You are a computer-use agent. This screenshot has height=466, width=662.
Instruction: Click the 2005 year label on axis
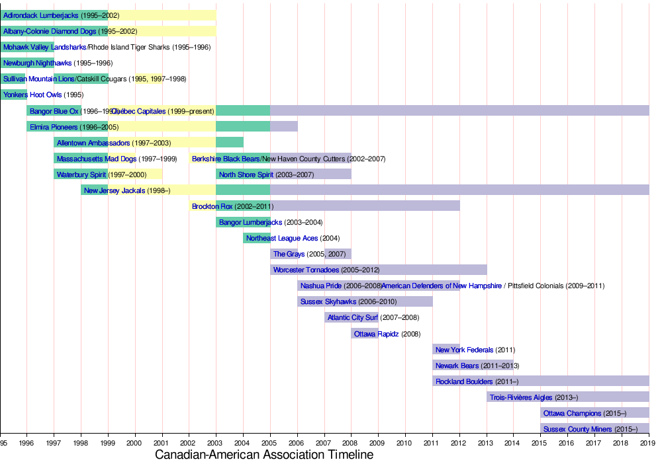pyautogui.click(x=269, y=442)
